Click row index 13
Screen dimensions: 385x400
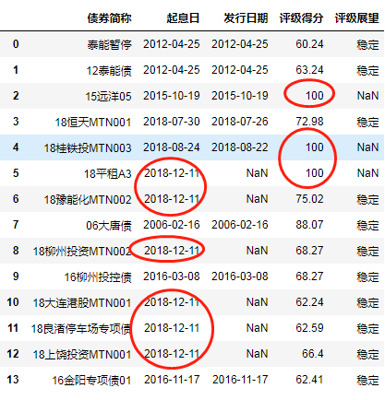coord(13,380)
